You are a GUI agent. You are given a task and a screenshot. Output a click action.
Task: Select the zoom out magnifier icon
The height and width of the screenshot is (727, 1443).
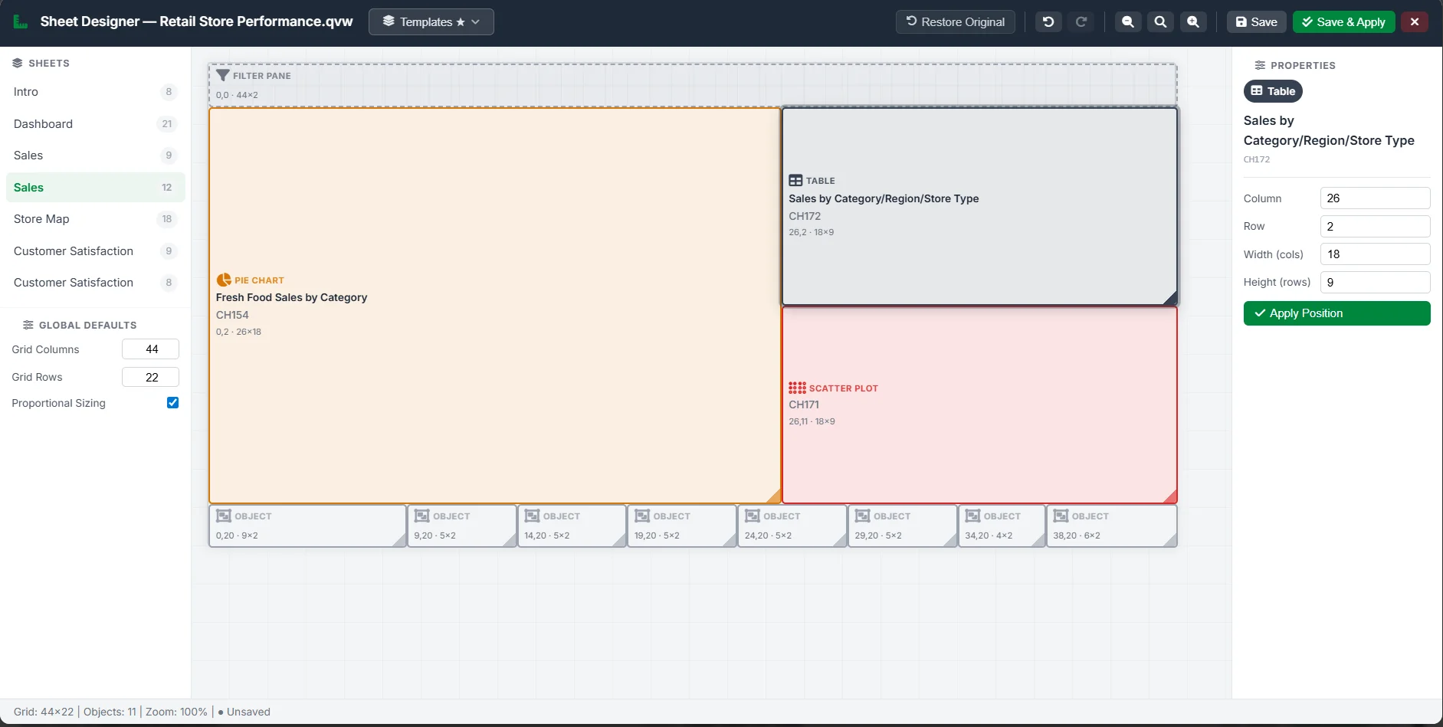(x=1127, y=21)
